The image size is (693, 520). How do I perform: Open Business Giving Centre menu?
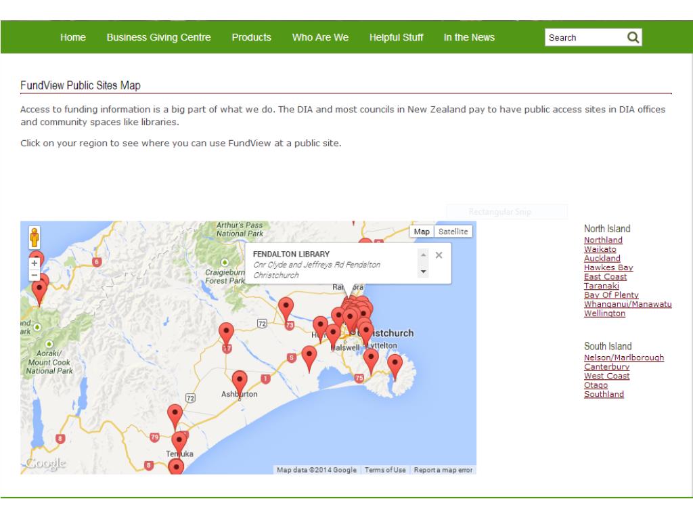click(x=158, y=38)
